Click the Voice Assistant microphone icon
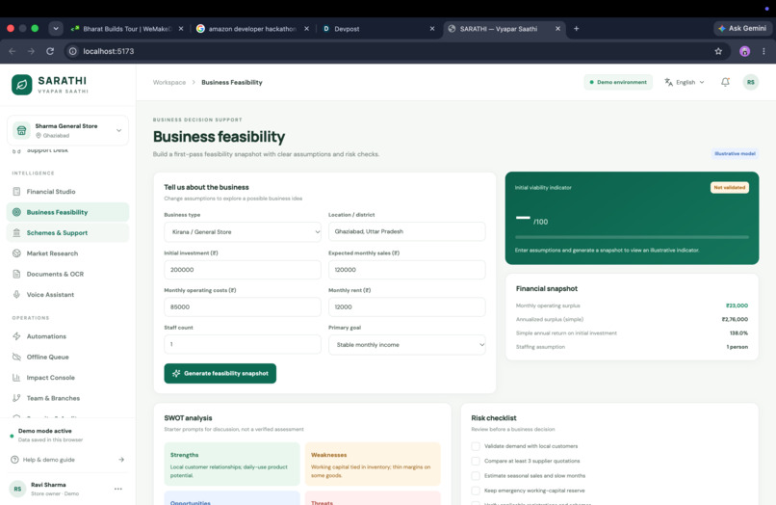The width and height of the screenshot is (776, 505). pos(16,294)
